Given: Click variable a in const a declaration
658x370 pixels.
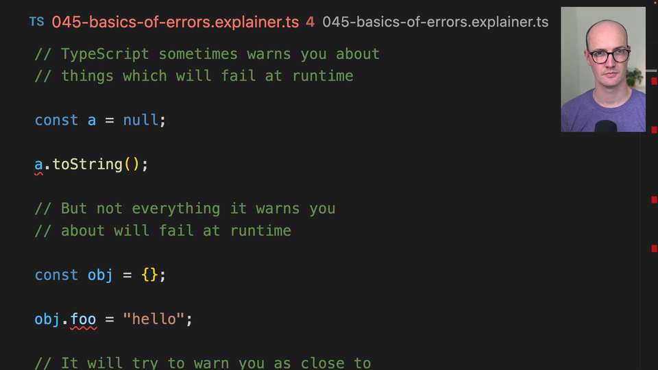Looking at the screenshot, I should (92, 120).
